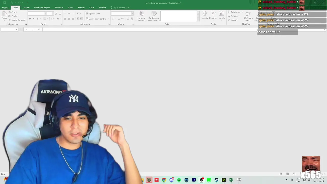Open Steam from the taskbar
The width and height of the screenshot is (327, 184).
(216, 180)
